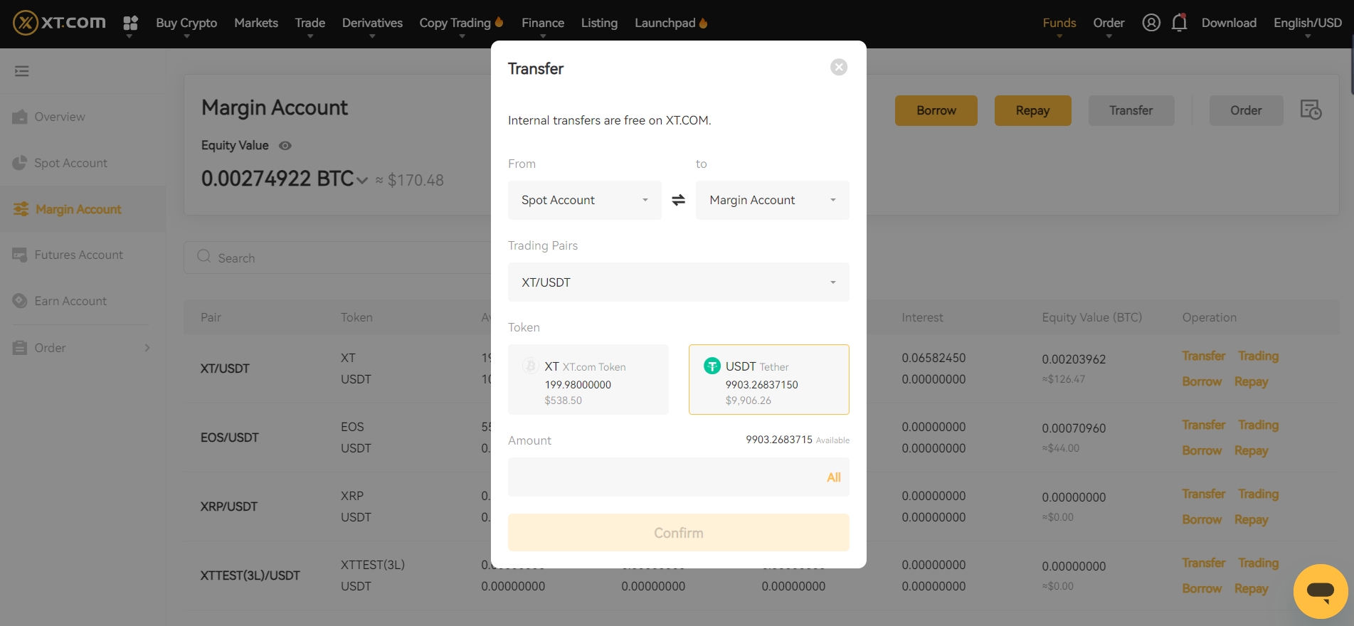The height and width of the screenshot is (626, 1354).
Task: Open the Markets page
Action: pyautogui.click(x=256, y=23)
